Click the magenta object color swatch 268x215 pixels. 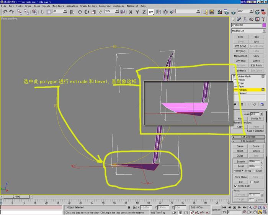tap(264, 25)
